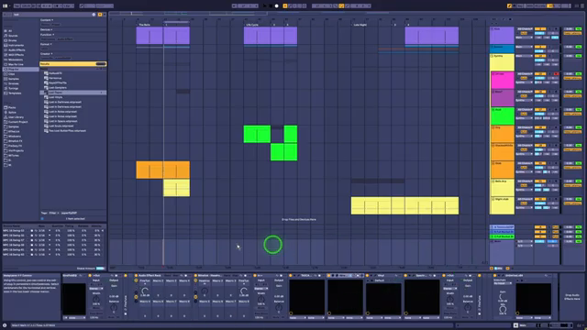Open the Max for Live category
Screen dimensions: 587x330
tap(16, 64)
